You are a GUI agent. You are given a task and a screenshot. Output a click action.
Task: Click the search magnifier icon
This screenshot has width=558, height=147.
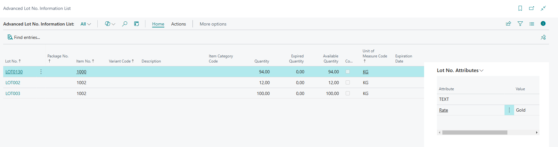pyautogui.click(x=125, y=24)
